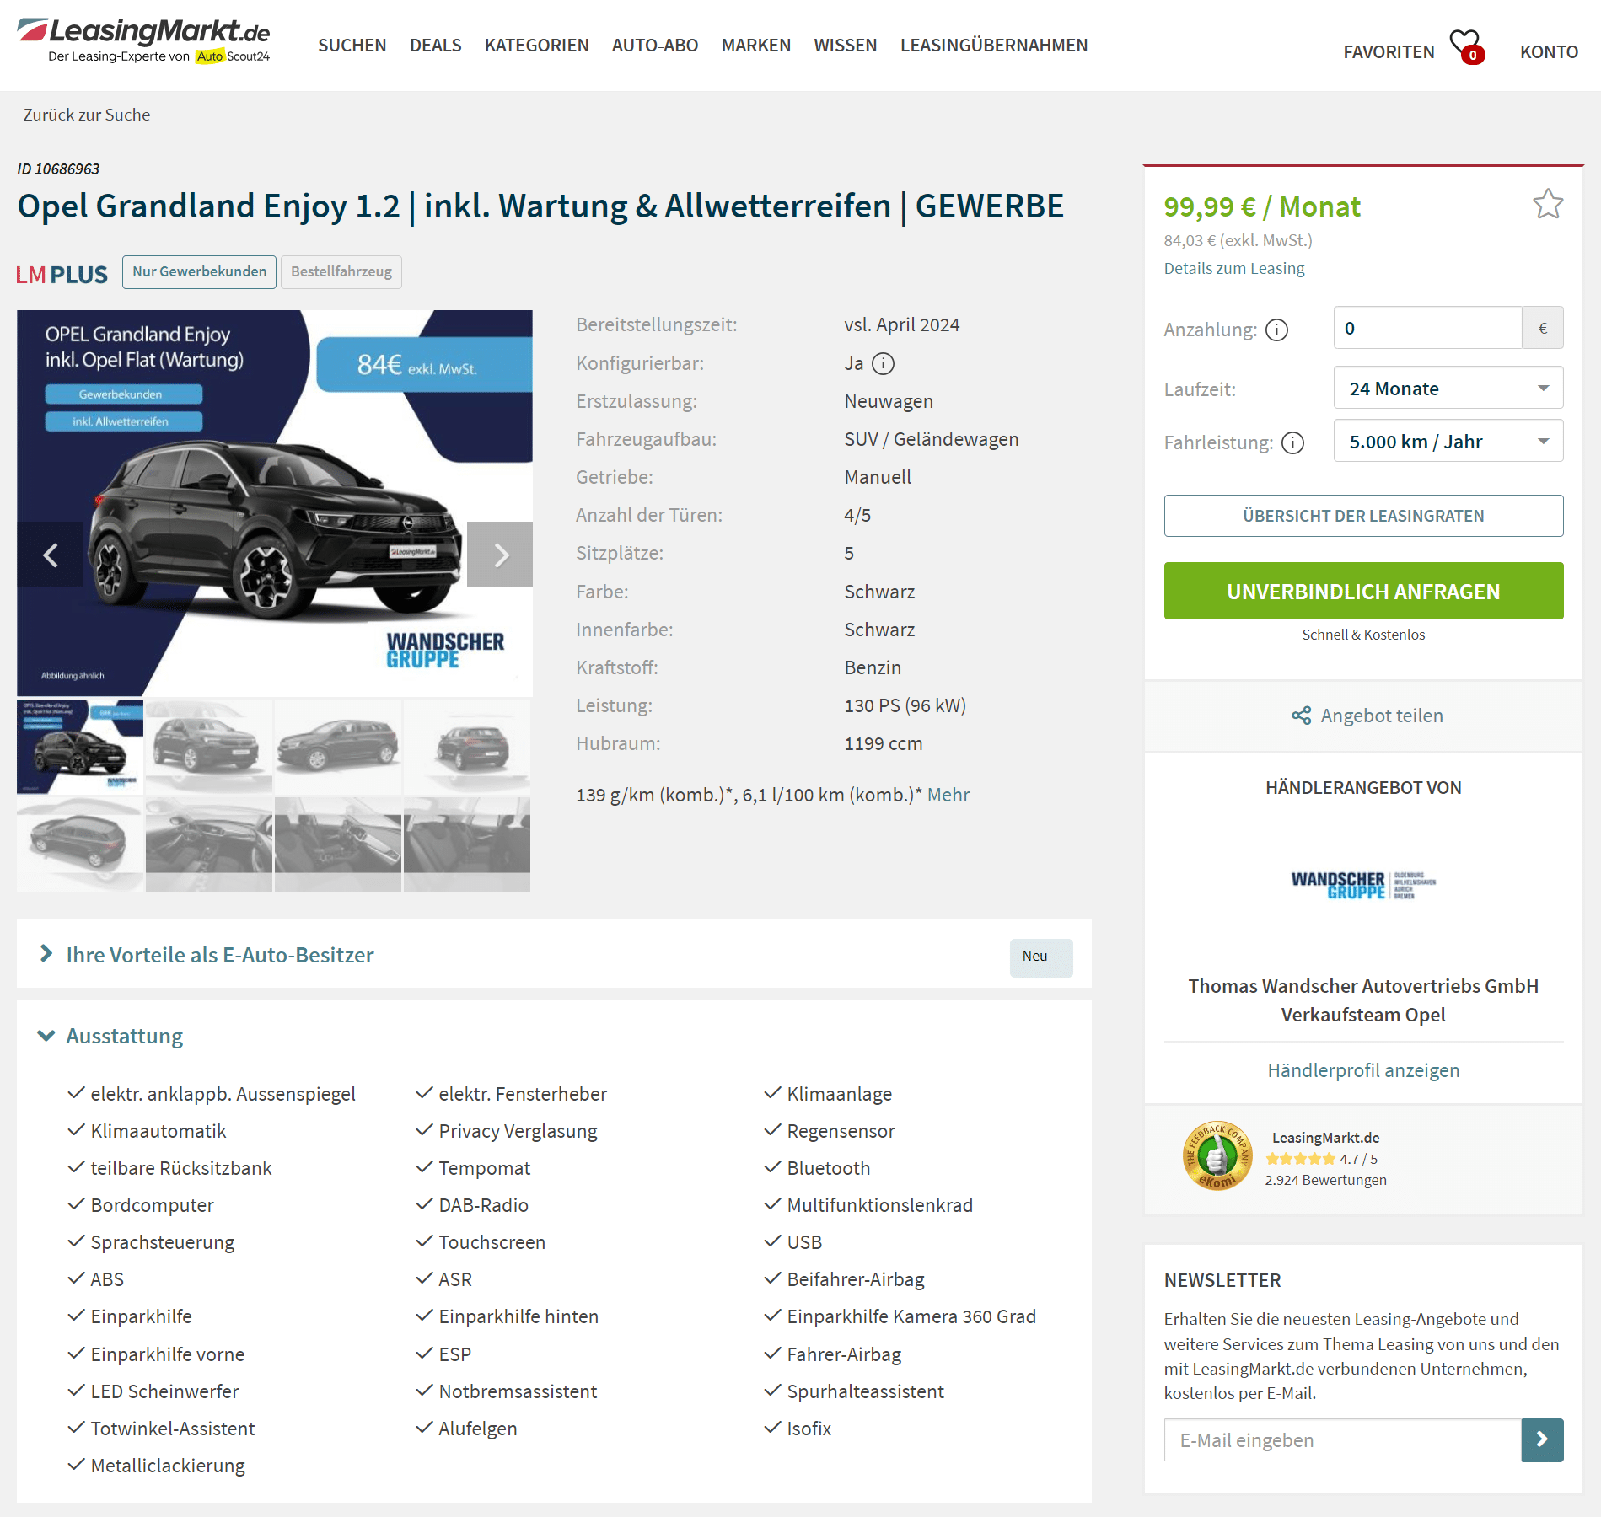Click the ID 10686963 text
This screenshot has height=1517, width=1601.
click(x=58, y=169)
